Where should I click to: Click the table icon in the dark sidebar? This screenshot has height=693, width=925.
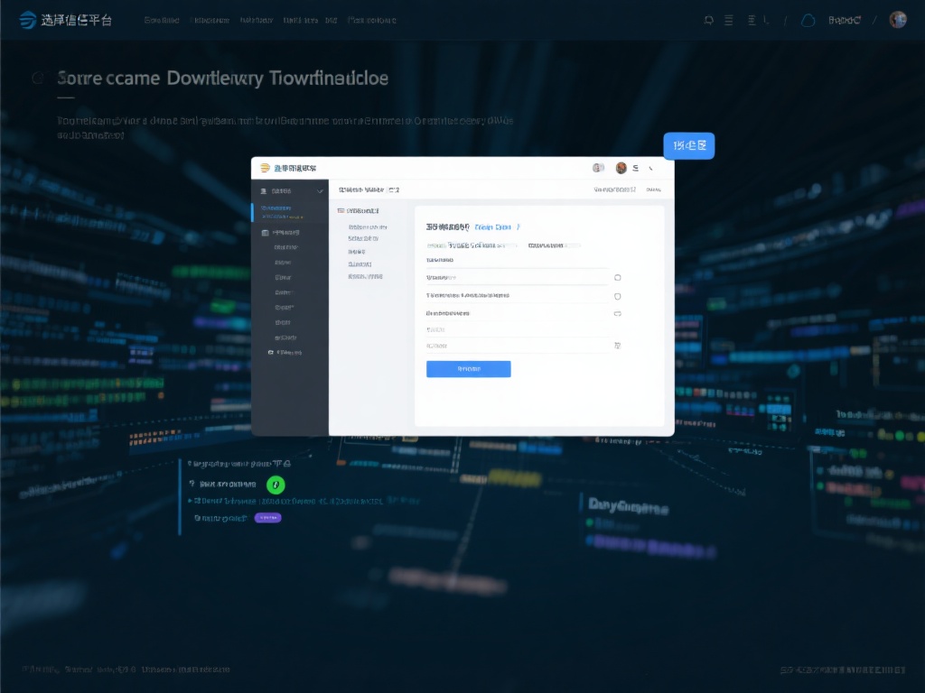[265, 233]
